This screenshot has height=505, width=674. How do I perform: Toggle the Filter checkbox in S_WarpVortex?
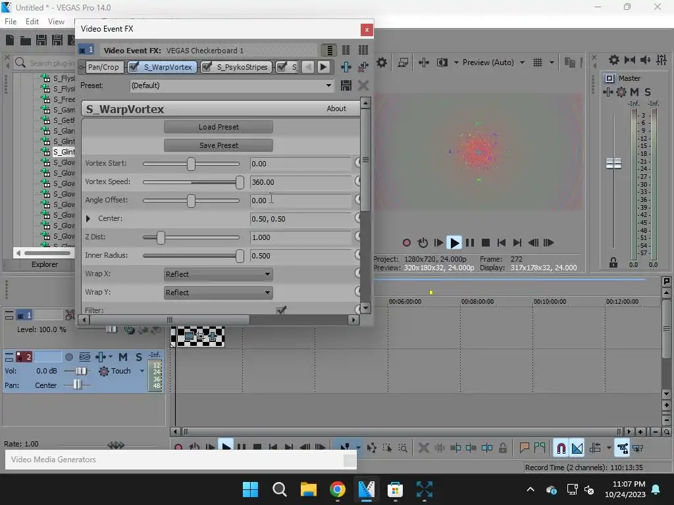coord(282,310)
